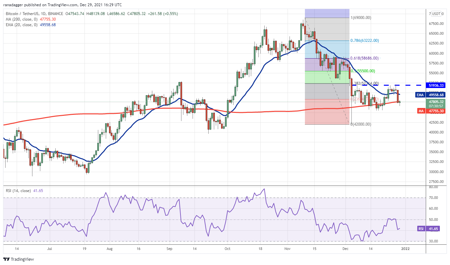Click the RSI 30.00 axis tick
Screen dimensions: 450x265
click(x=433, y=241)
